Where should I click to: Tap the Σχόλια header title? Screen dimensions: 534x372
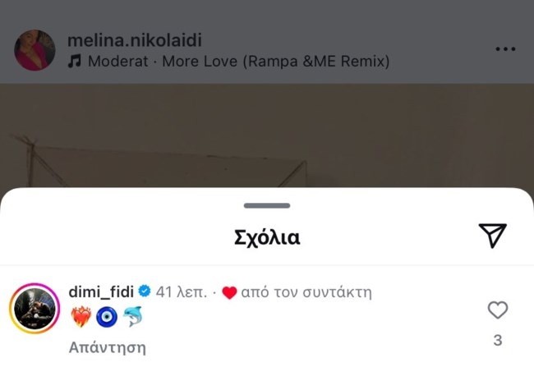(267, 238)
